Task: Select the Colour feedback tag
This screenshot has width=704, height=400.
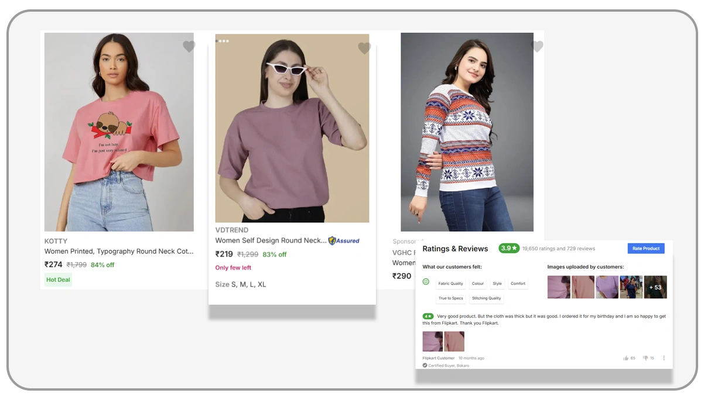Action: pyautogui.click(x=478, y=284)
